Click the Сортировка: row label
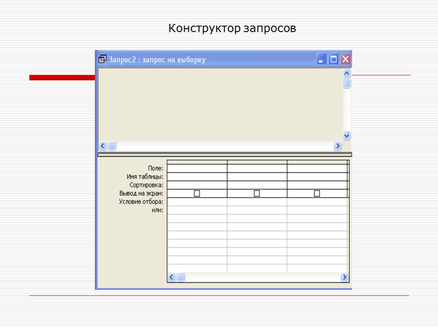 click(x=146, y=185)
